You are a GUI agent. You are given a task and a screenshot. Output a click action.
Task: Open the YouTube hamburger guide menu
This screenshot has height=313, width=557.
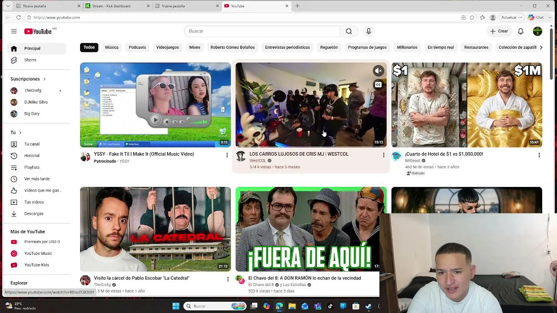(14, 31)
